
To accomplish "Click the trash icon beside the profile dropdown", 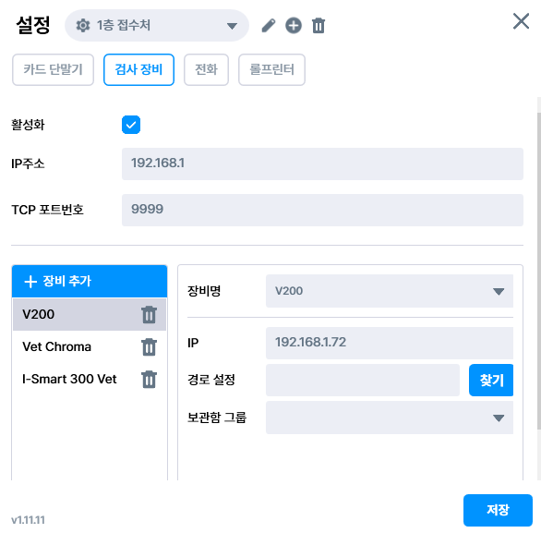I will click(x=319, y=26).
